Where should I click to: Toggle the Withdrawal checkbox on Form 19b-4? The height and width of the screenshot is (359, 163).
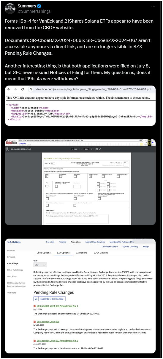[75, 177]
